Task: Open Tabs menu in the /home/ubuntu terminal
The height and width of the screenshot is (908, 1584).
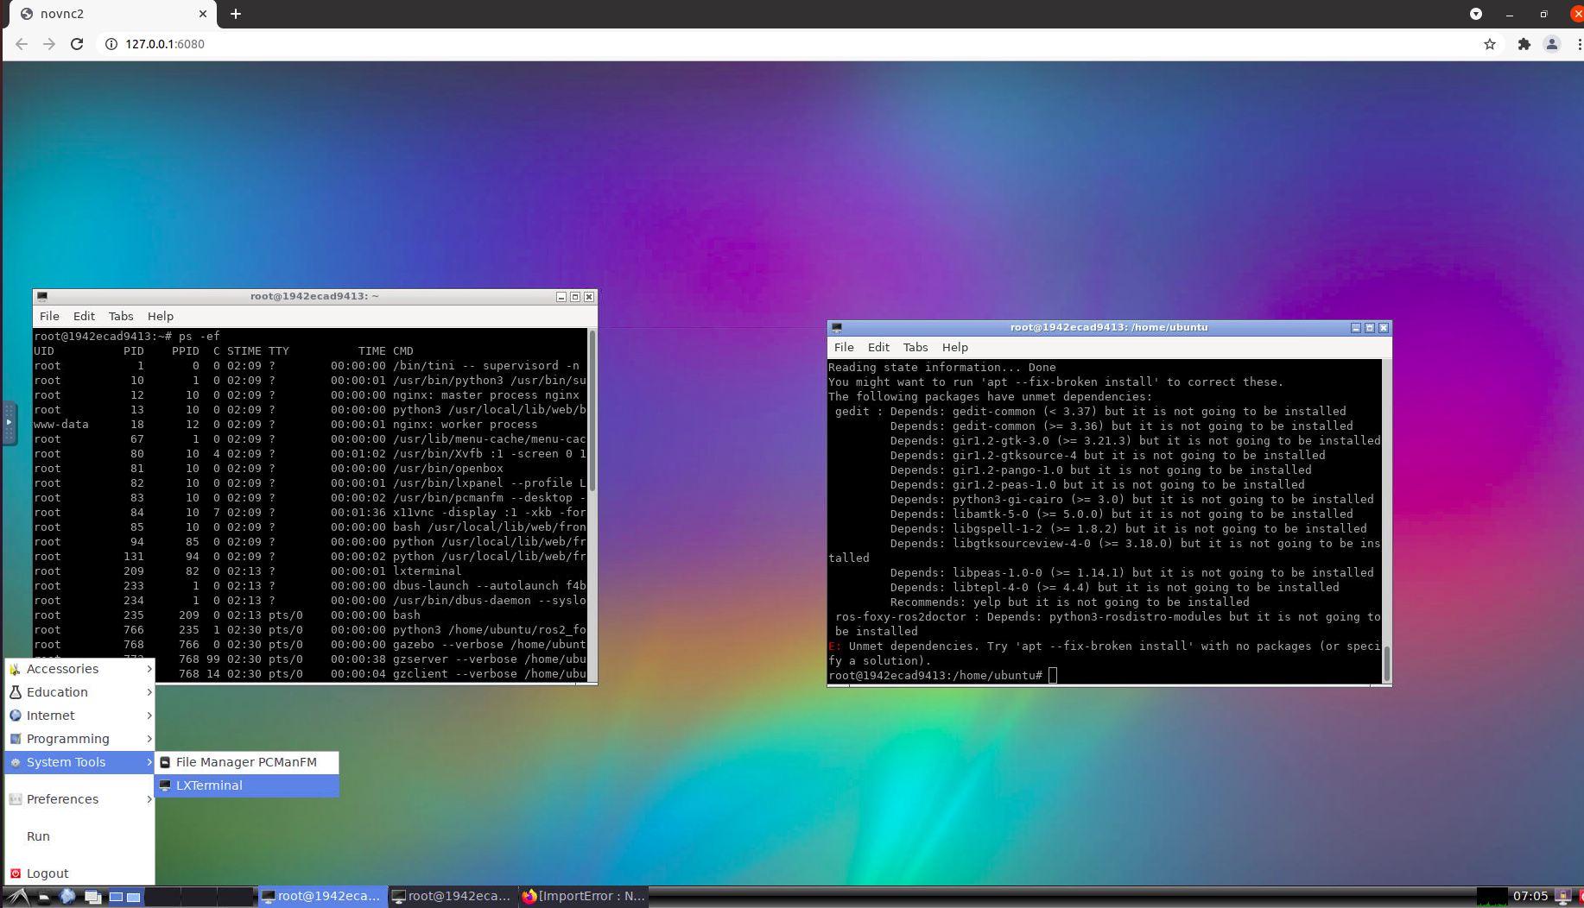Action: click(x=916, y=348)
